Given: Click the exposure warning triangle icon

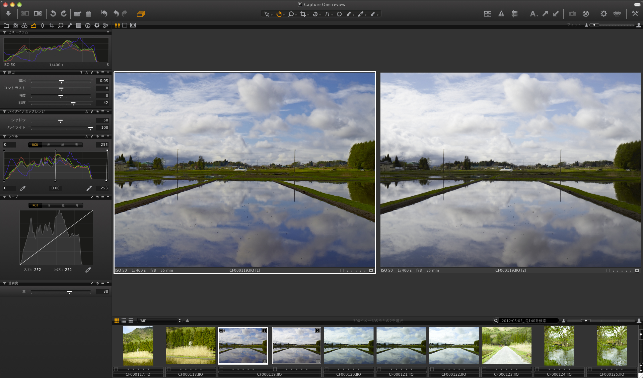Looking at the screenshot, I should pos(501,14).
